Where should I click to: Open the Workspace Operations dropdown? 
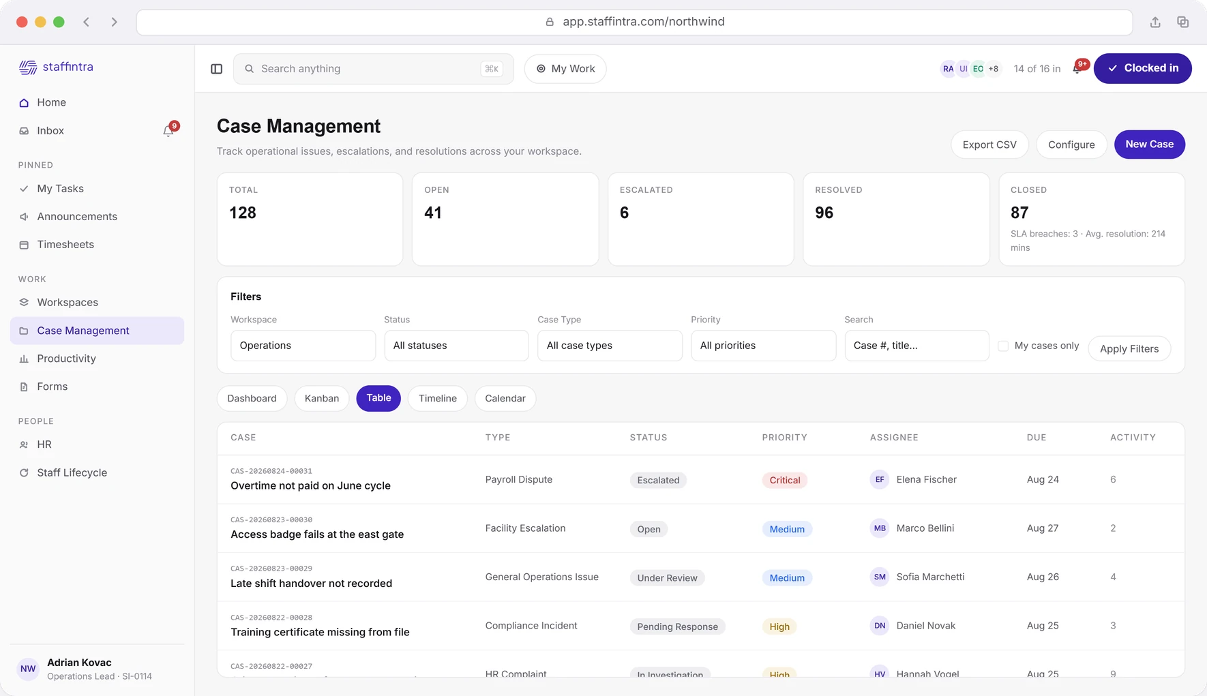303,346
